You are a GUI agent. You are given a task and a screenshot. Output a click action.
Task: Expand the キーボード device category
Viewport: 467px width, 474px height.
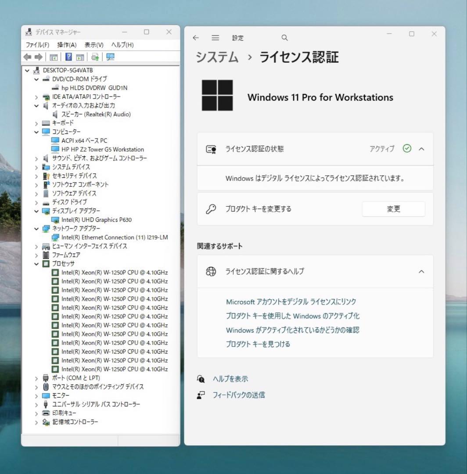[36, 123]
